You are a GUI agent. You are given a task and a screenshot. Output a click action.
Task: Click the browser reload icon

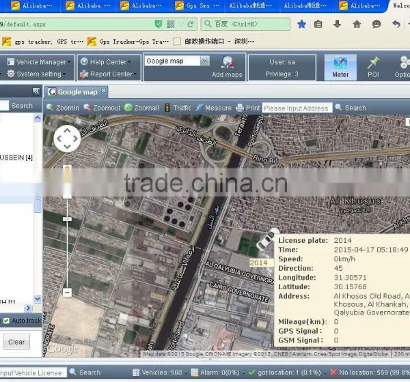coord(191,25)
